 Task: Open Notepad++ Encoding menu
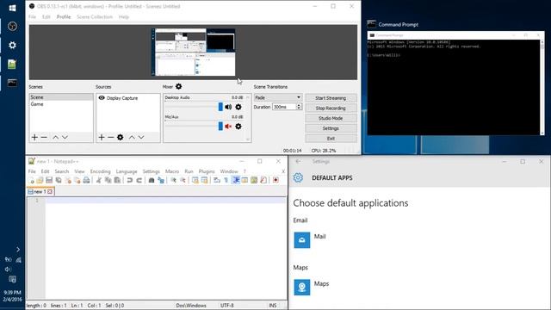point(100,171)
